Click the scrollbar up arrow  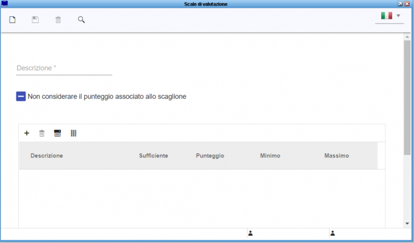pyautogui.click(x=407, y=37)
